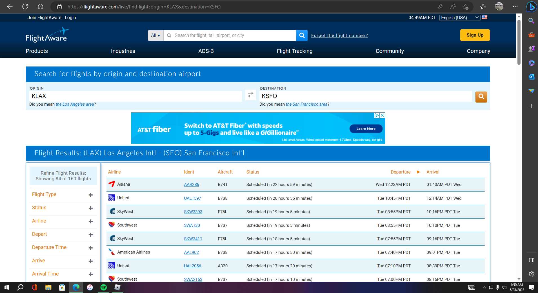
Task: Click Forgot the flight number link
Action: click(339, 35)
